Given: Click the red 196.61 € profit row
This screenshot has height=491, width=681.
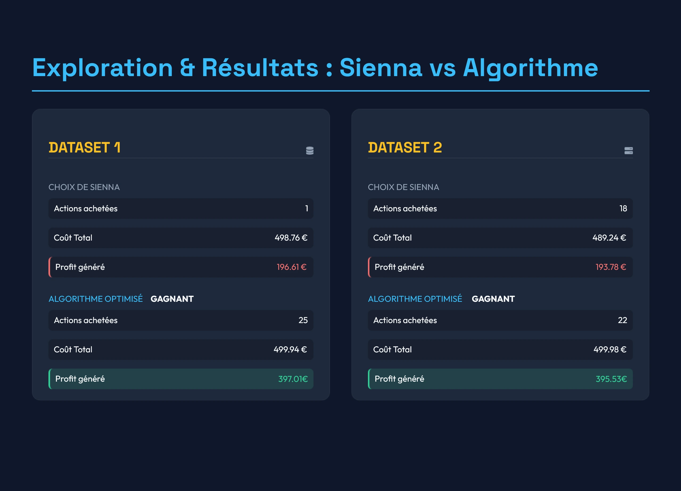Looking at the screenshot, I should 181,267.
